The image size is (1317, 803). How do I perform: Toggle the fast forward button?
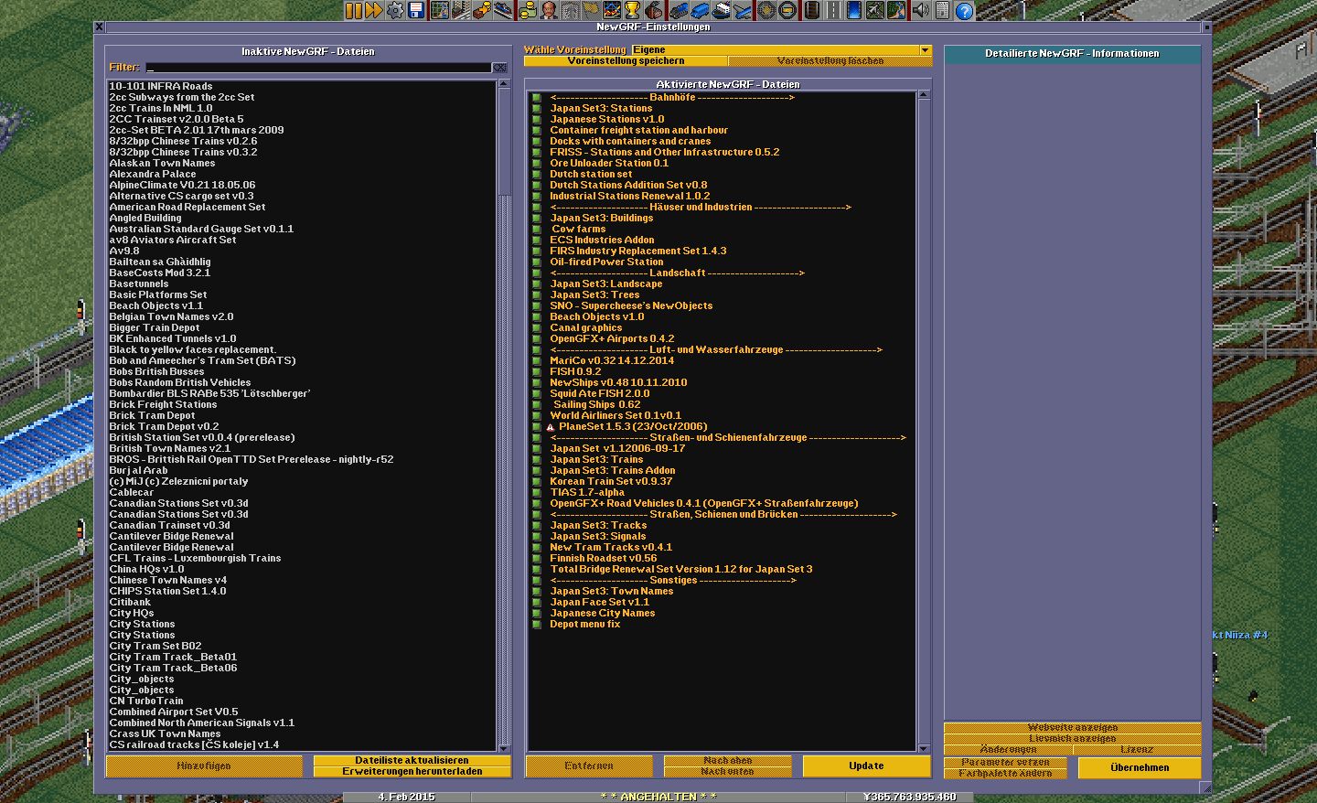373,10
